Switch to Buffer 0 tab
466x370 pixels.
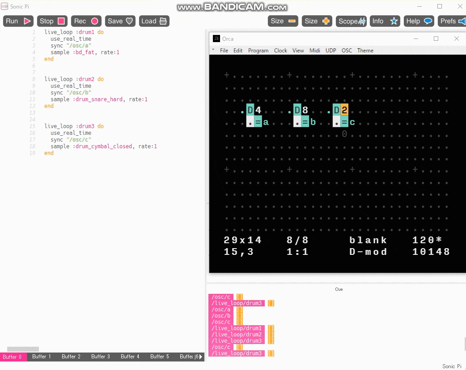tap(13, 357)
